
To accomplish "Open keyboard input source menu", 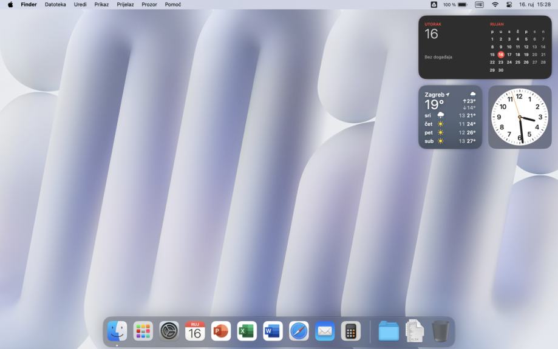I will pyautogui.click(x=479, y=4).
